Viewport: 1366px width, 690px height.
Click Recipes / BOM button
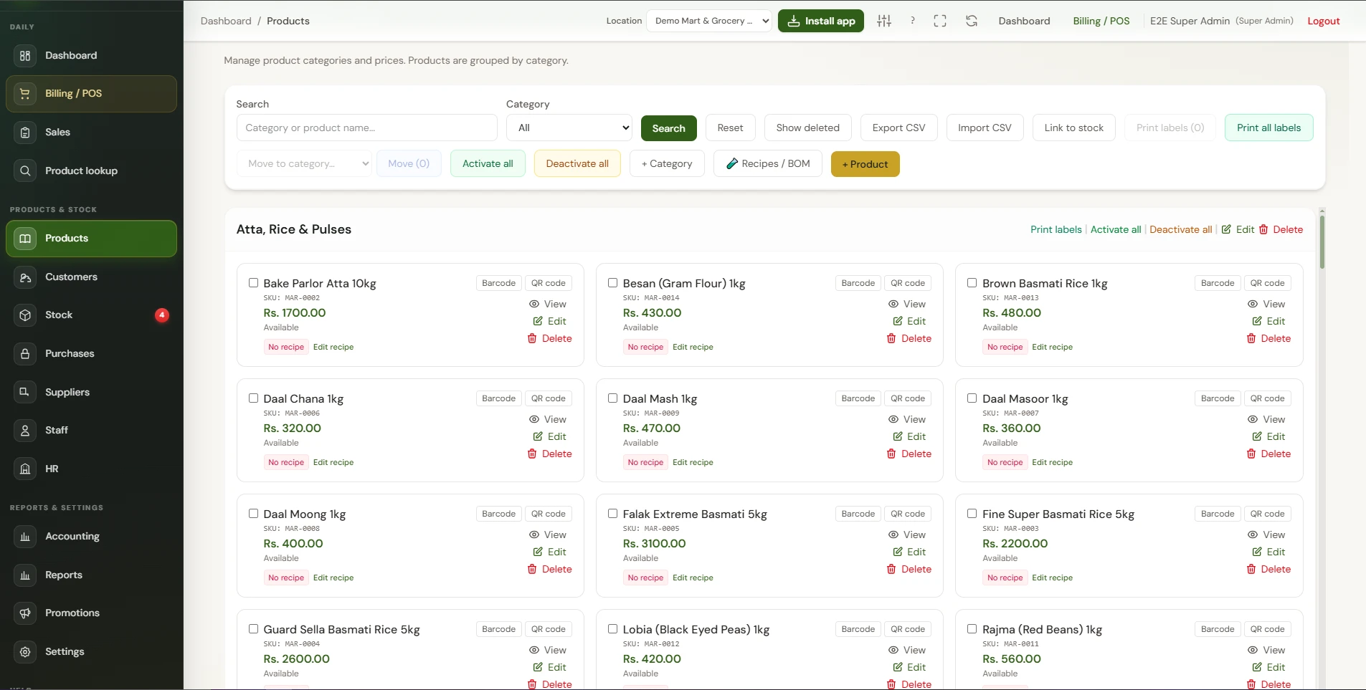point(767,163)
